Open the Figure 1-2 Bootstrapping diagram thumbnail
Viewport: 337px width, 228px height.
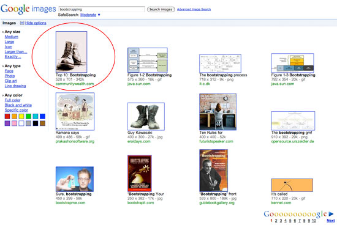coord(148,60)
